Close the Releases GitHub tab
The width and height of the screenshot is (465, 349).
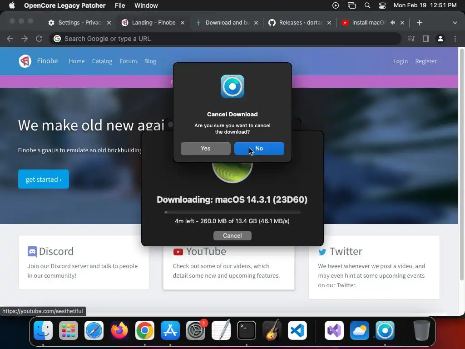tap(329, 23)
